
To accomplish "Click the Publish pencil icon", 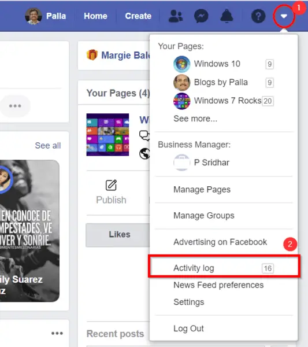I will 111,185.
